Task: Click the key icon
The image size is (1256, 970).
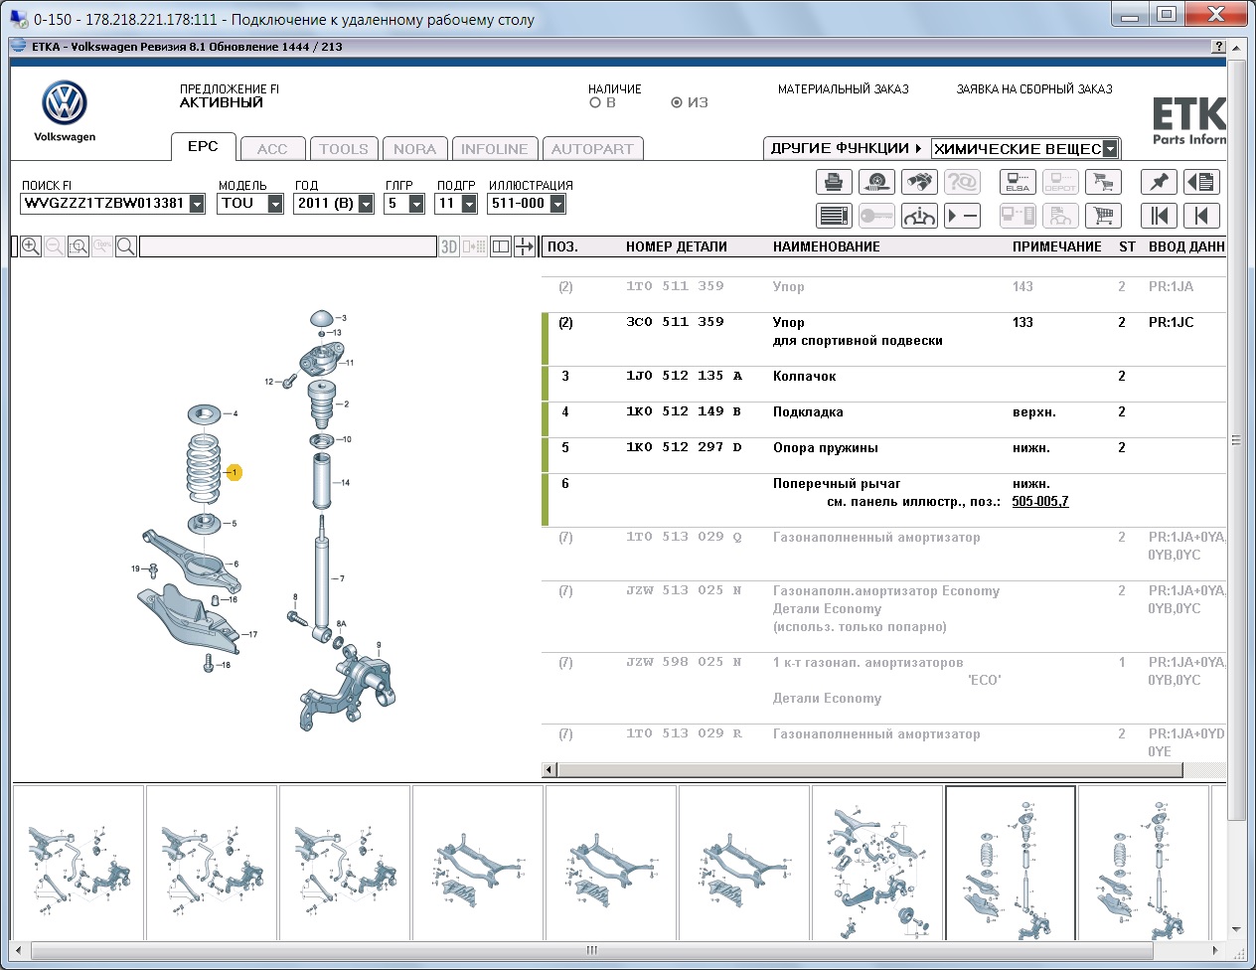Action: point(876,216)
